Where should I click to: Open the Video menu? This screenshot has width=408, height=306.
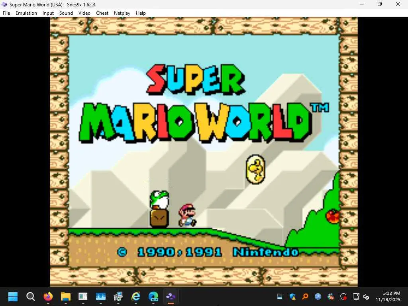[x=84, y=13]
